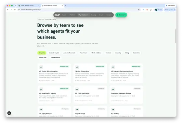Click the Finish update button
This screenshot has width=182, height=124.
click(170, 10)
